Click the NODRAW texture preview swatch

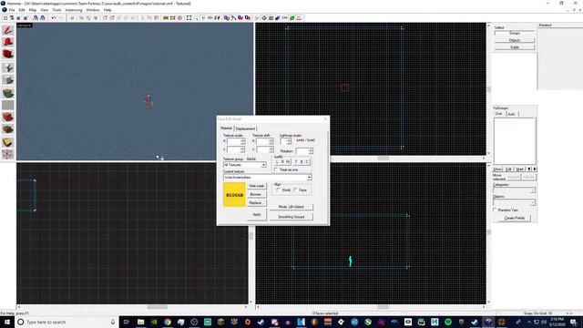[x=234, y=194]
